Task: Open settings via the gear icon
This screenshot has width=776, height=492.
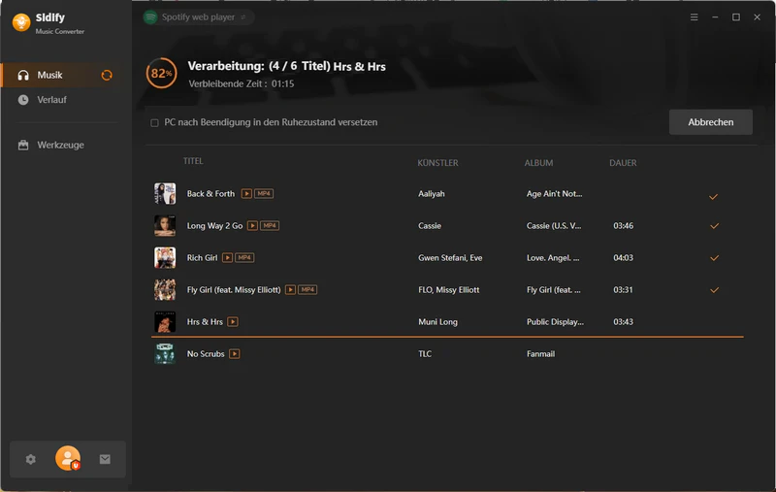Action: coord(31,459)
